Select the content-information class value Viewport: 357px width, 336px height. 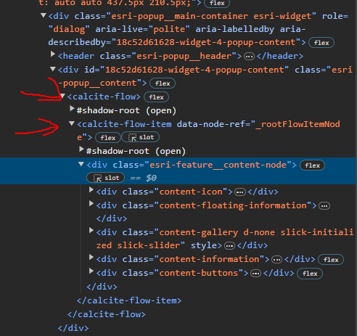[209, 259]
